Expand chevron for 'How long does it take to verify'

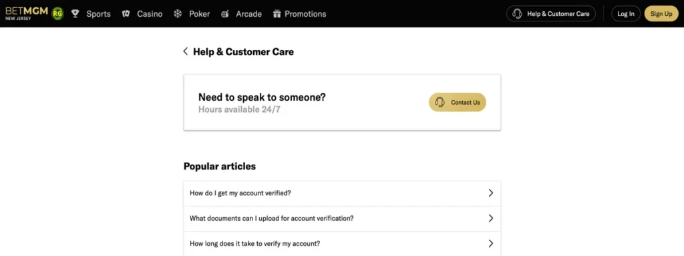[491, 243]
